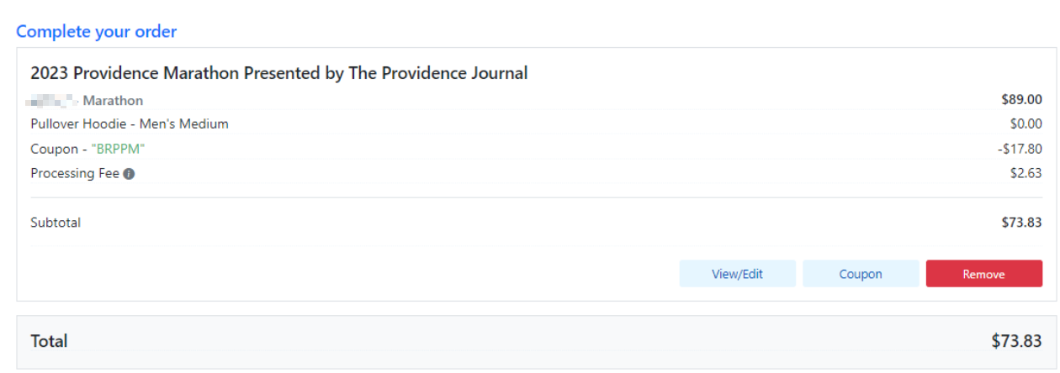The width and height of the screenshot is (1060, 373).
Task: Click the Subtotal label
Action: click(56, 223)
